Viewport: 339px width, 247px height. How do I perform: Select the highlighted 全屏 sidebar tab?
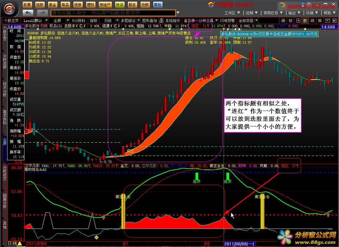click(5, 142)
